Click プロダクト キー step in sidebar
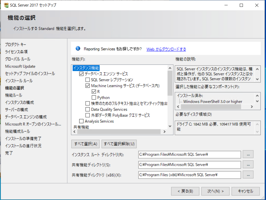This screenshot has height=200, width=266. (15, 44)
